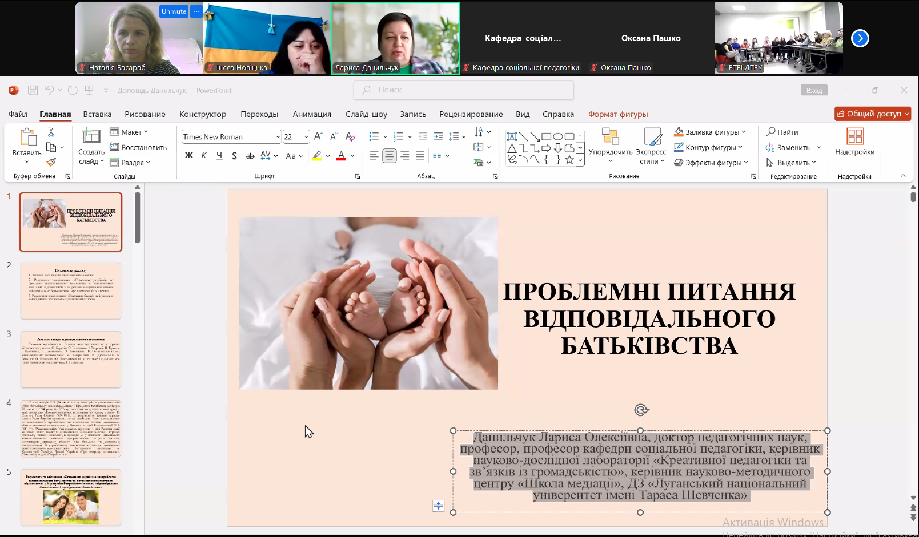
Task: Toggle italic formatting (К)
Action: (x=204, y=155)
